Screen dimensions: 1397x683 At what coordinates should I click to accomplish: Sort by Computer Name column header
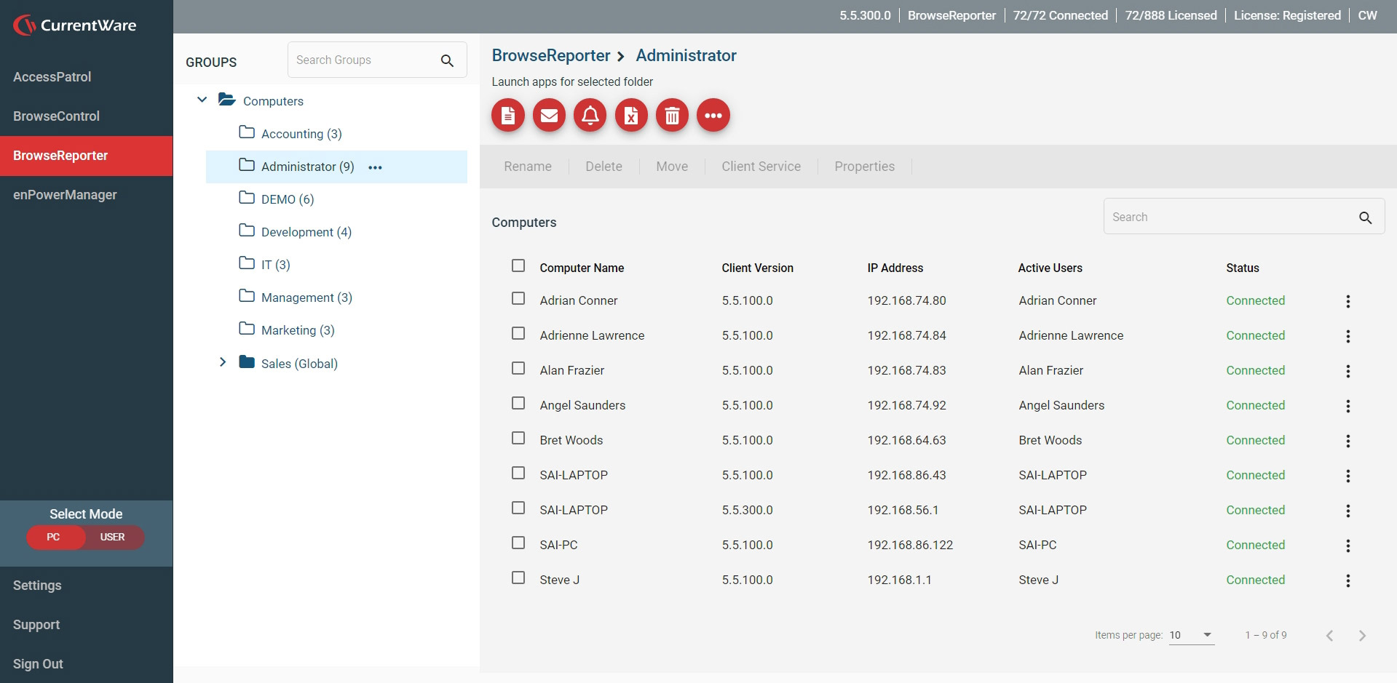[582, 268]
